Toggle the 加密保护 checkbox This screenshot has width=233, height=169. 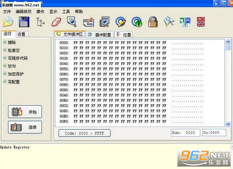[x=5, y=74]
